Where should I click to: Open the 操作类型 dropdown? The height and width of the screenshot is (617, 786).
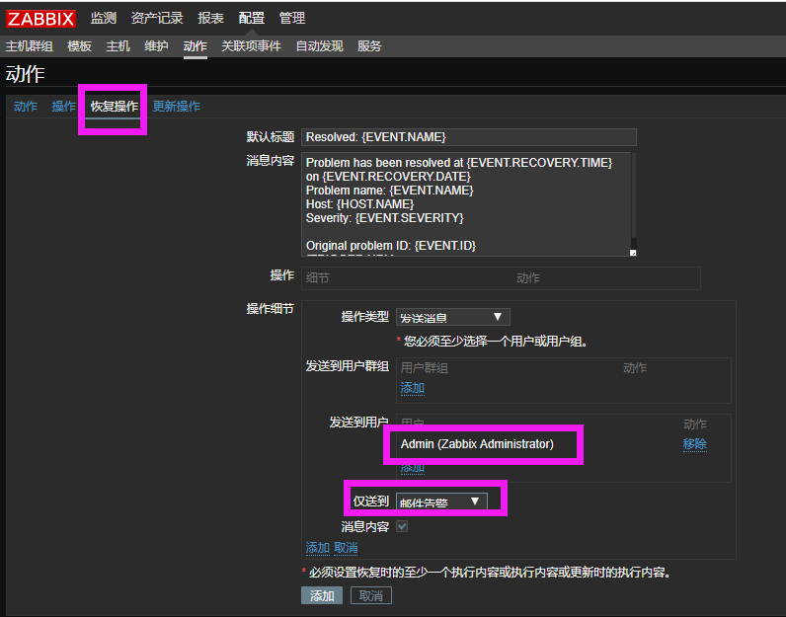(453, 317)
